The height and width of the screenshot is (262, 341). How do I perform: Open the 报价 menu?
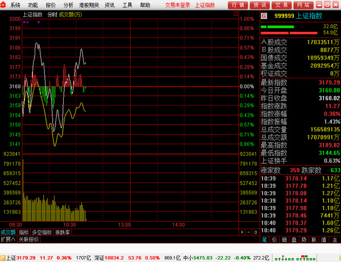(51, 5)
